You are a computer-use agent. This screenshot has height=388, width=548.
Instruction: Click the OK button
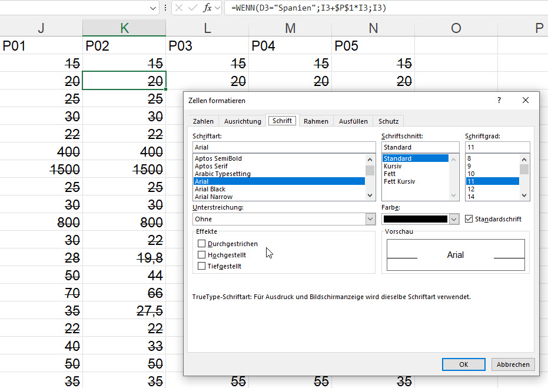tap(463, 364)
